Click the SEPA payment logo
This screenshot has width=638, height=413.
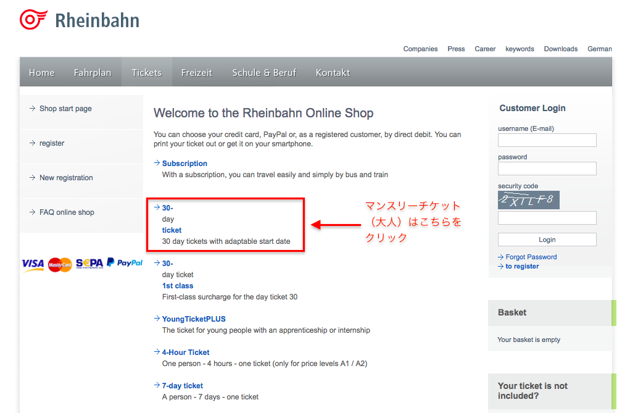pos(89,264)
